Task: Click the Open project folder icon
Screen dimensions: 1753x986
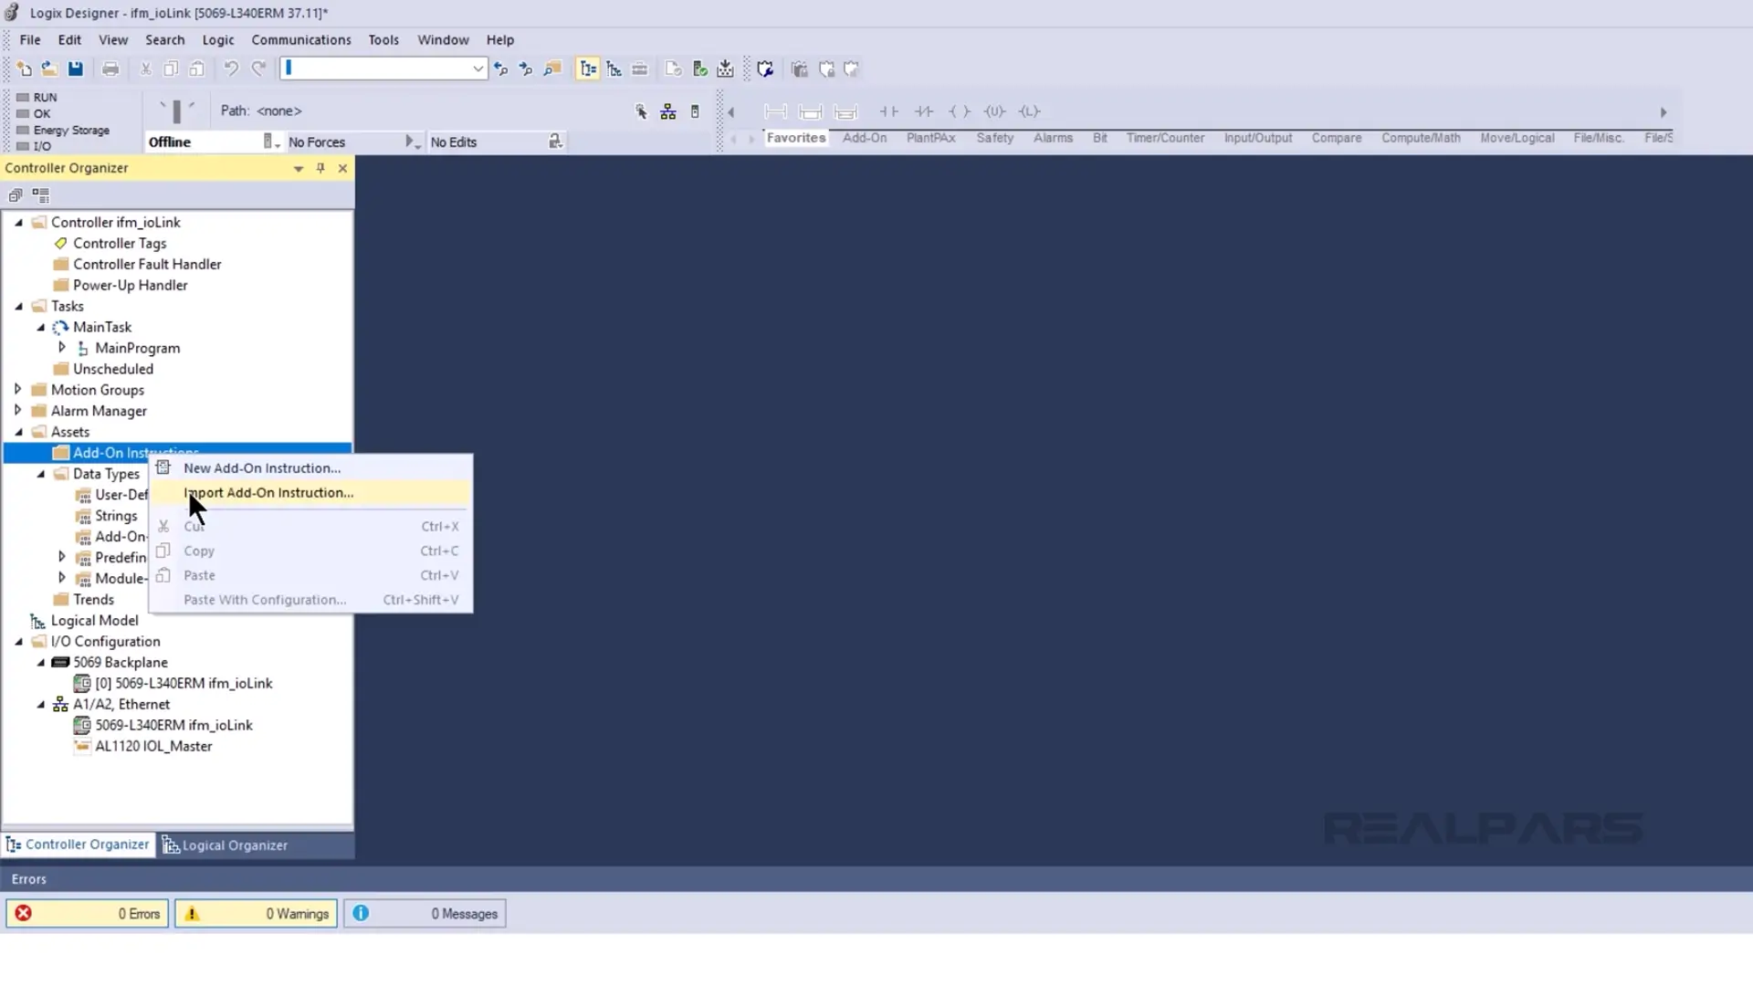Action: 49,68
